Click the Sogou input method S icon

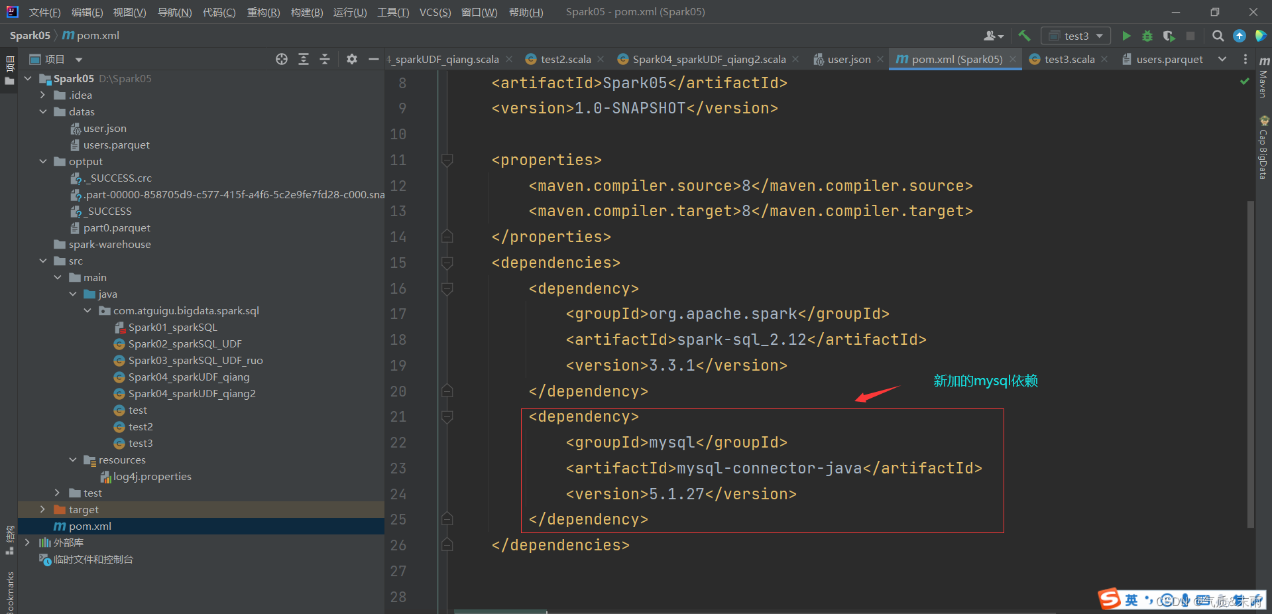pyautogui.click(x=1110, y=599)
